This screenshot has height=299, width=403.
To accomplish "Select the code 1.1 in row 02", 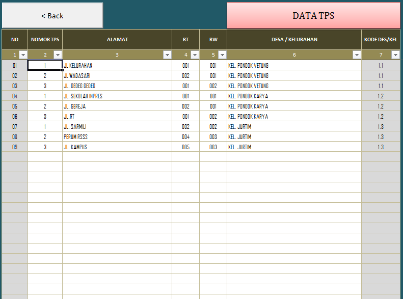I will tap(381, 75).
